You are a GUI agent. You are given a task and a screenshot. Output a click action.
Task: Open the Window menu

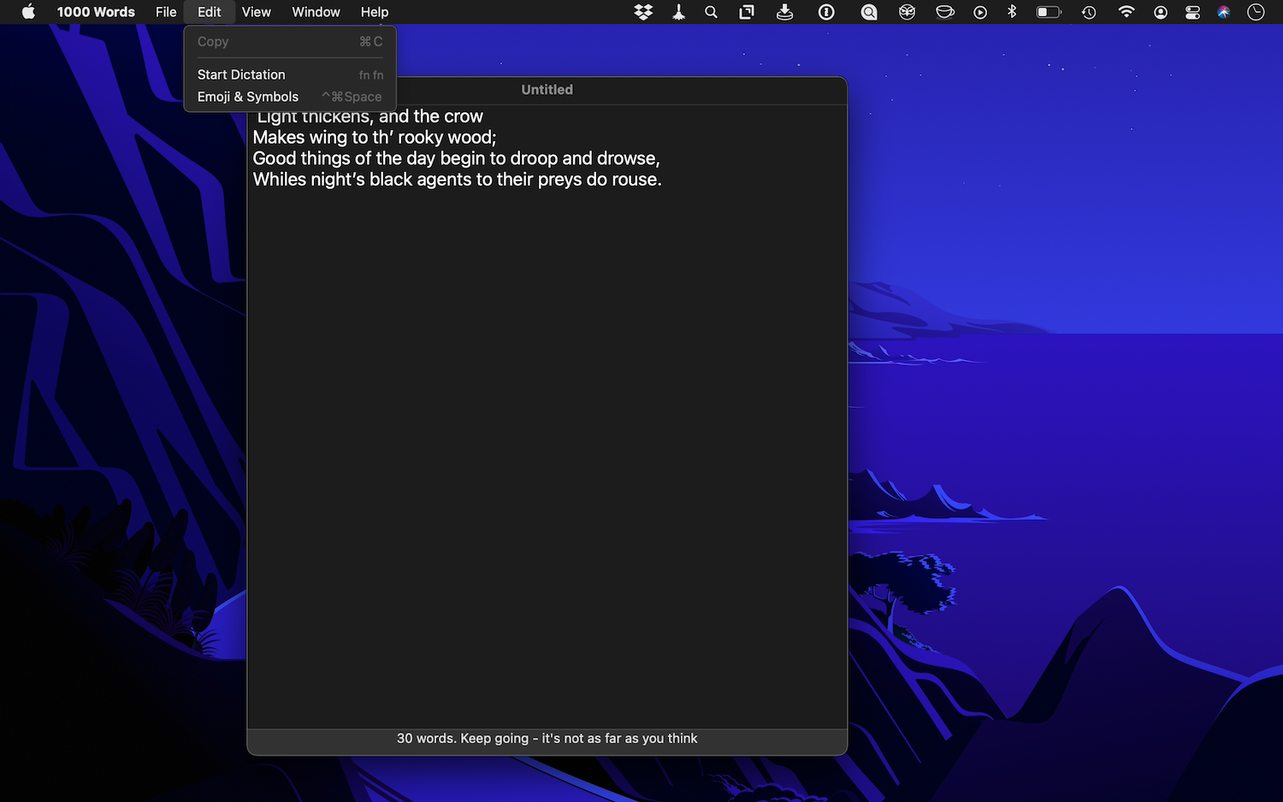click(x=316, y=12)
